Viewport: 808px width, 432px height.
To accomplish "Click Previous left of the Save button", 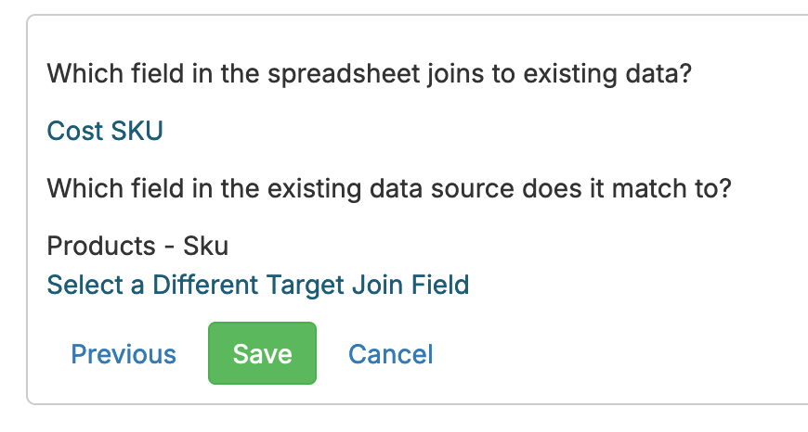I will click(124, 354).
